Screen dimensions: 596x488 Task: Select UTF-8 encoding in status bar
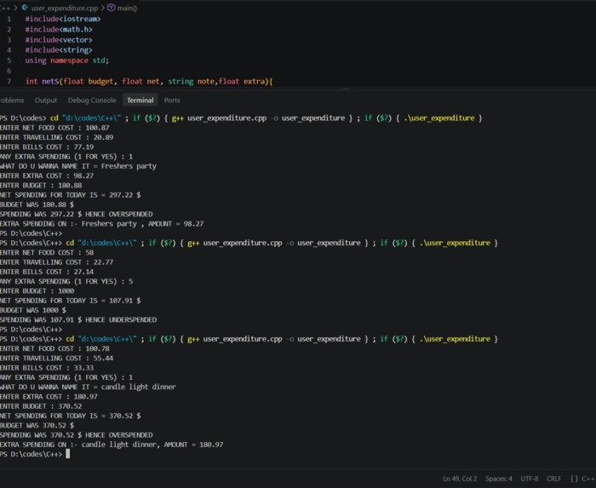pyautogui.click(x=529, y=479)
